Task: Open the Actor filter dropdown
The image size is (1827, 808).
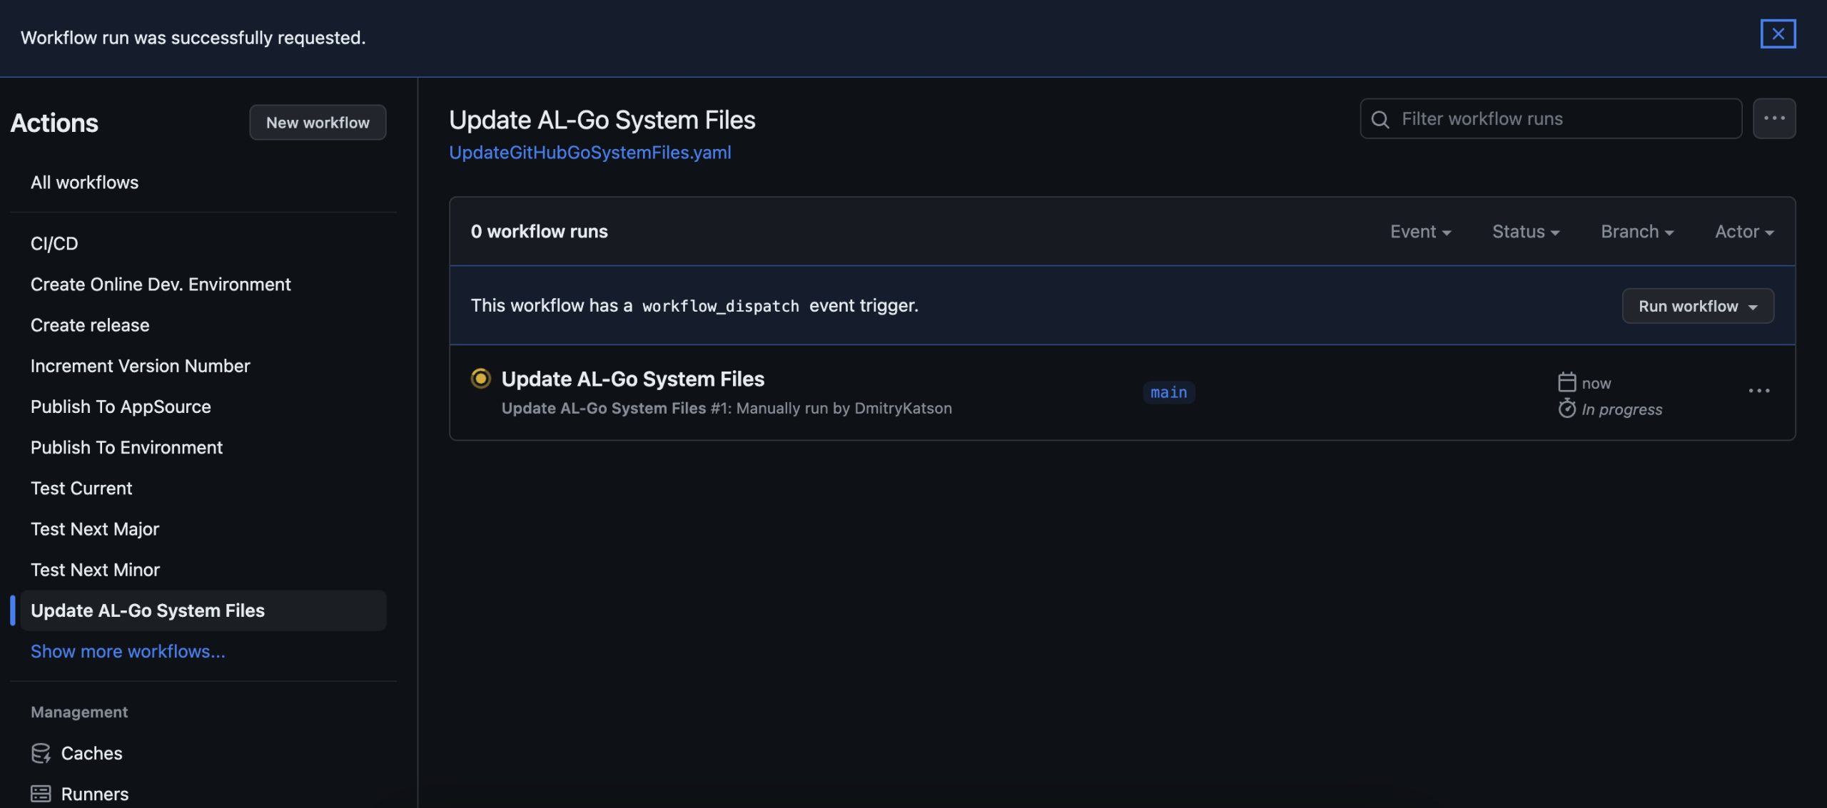Action: (1744, 232)
